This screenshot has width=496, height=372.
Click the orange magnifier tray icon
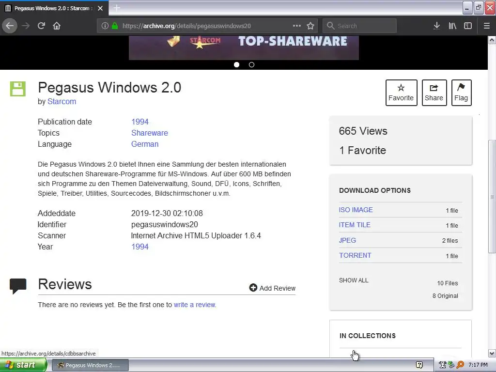pyautogui.click(x=460, y=365)
